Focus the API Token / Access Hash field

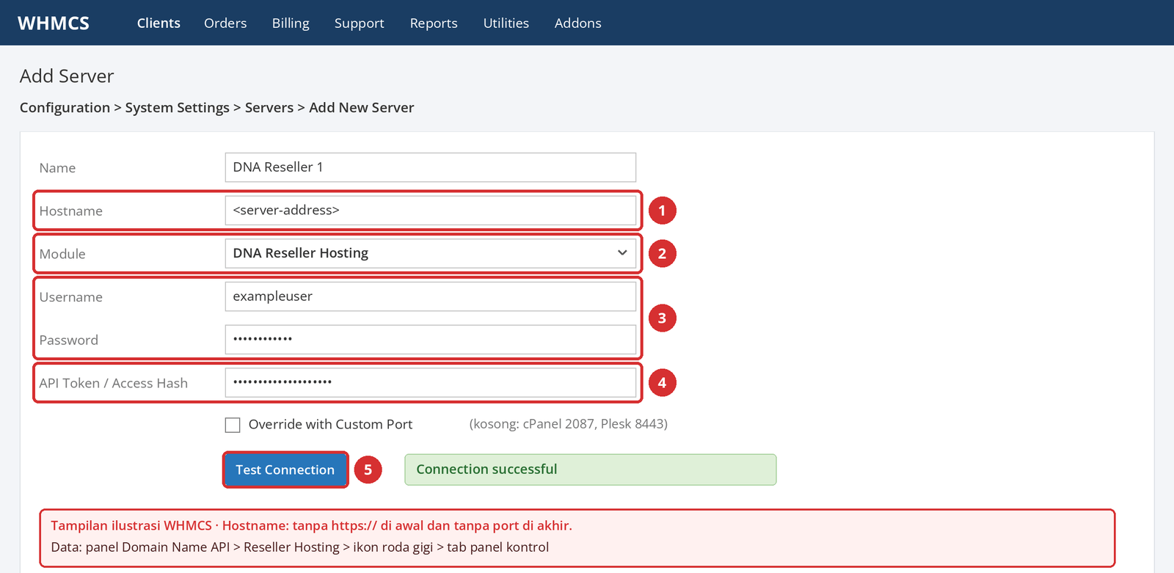coord(431,382)
